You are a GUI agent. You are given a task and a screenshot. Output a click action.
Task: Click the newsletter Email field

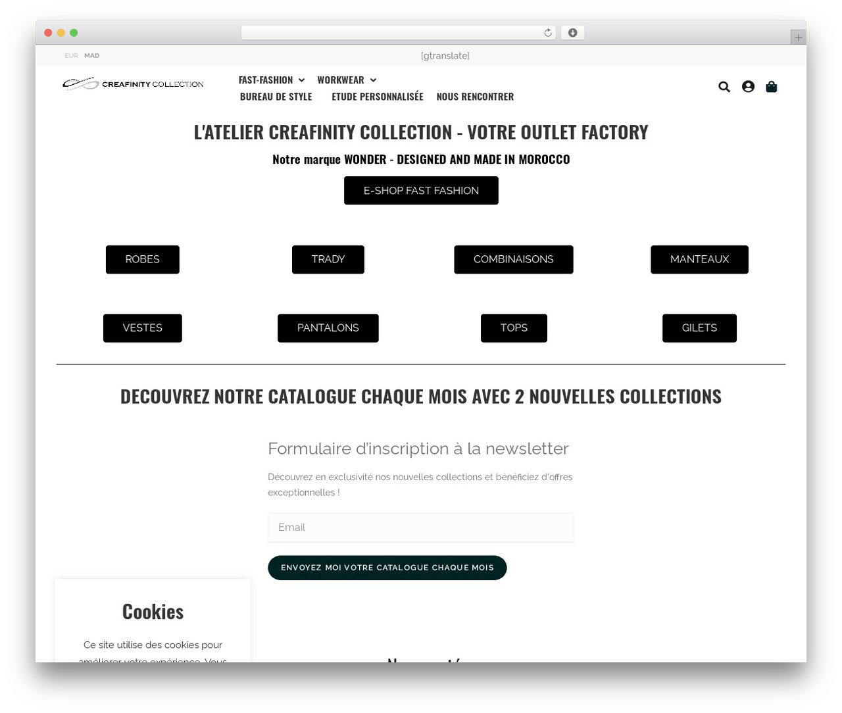[x=421, y=528]
